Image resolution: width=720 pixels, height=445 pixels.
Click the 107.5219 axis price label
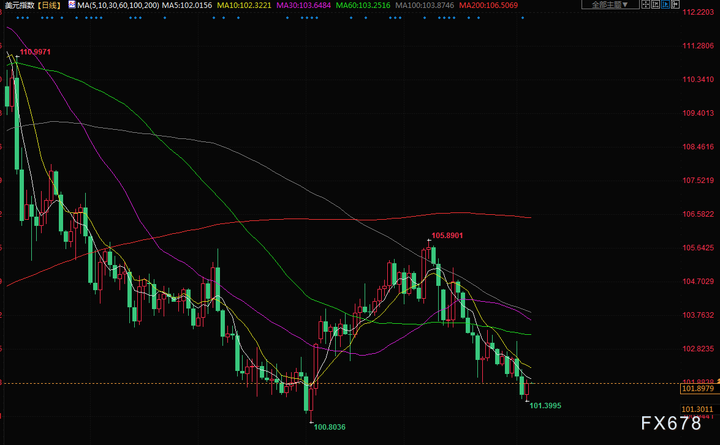tap(699, 181)
